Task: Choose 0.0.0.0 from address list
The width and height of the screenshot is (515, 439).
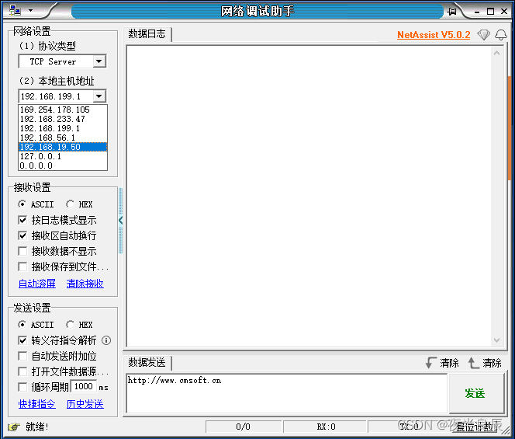Action: pos(63,165)
